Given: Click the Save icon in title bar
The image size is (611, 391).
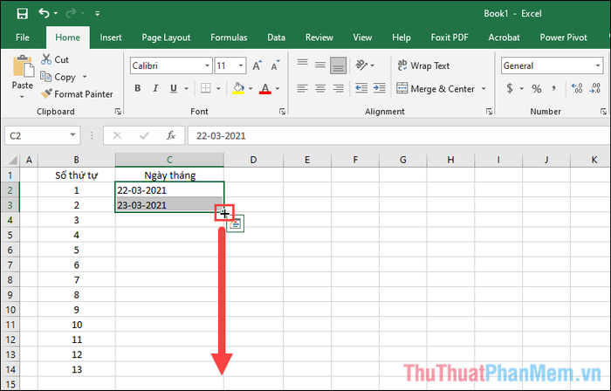Looking at the screenshot, I should [22, 14].
